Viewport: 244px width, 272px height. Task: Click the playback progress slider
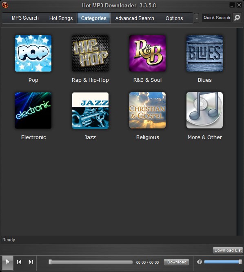pos(91,262)
